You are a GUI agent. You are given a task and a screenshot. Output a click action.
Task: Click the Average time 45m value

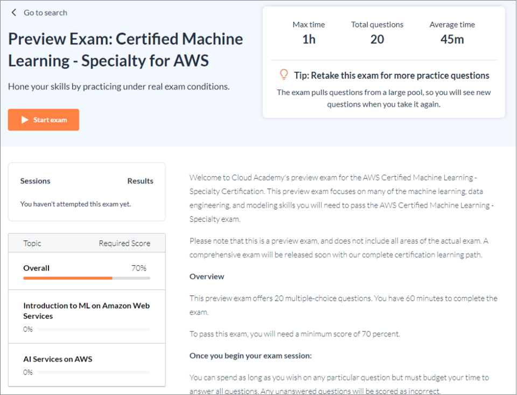(452, 39)
